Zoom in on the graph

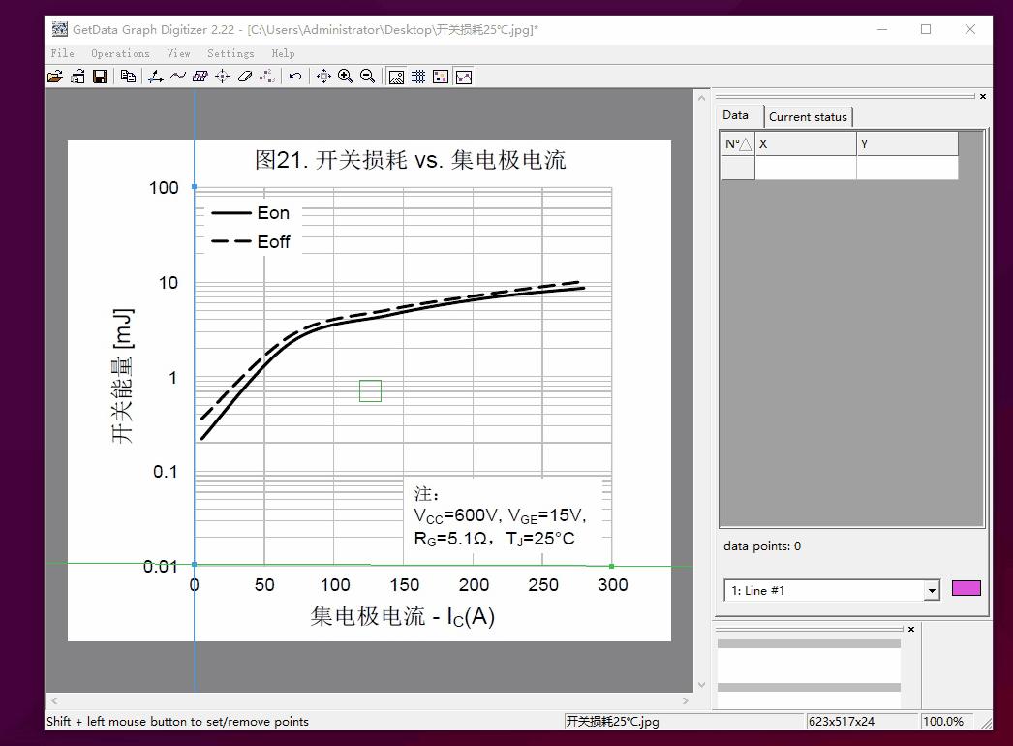[x=346, y=77]
